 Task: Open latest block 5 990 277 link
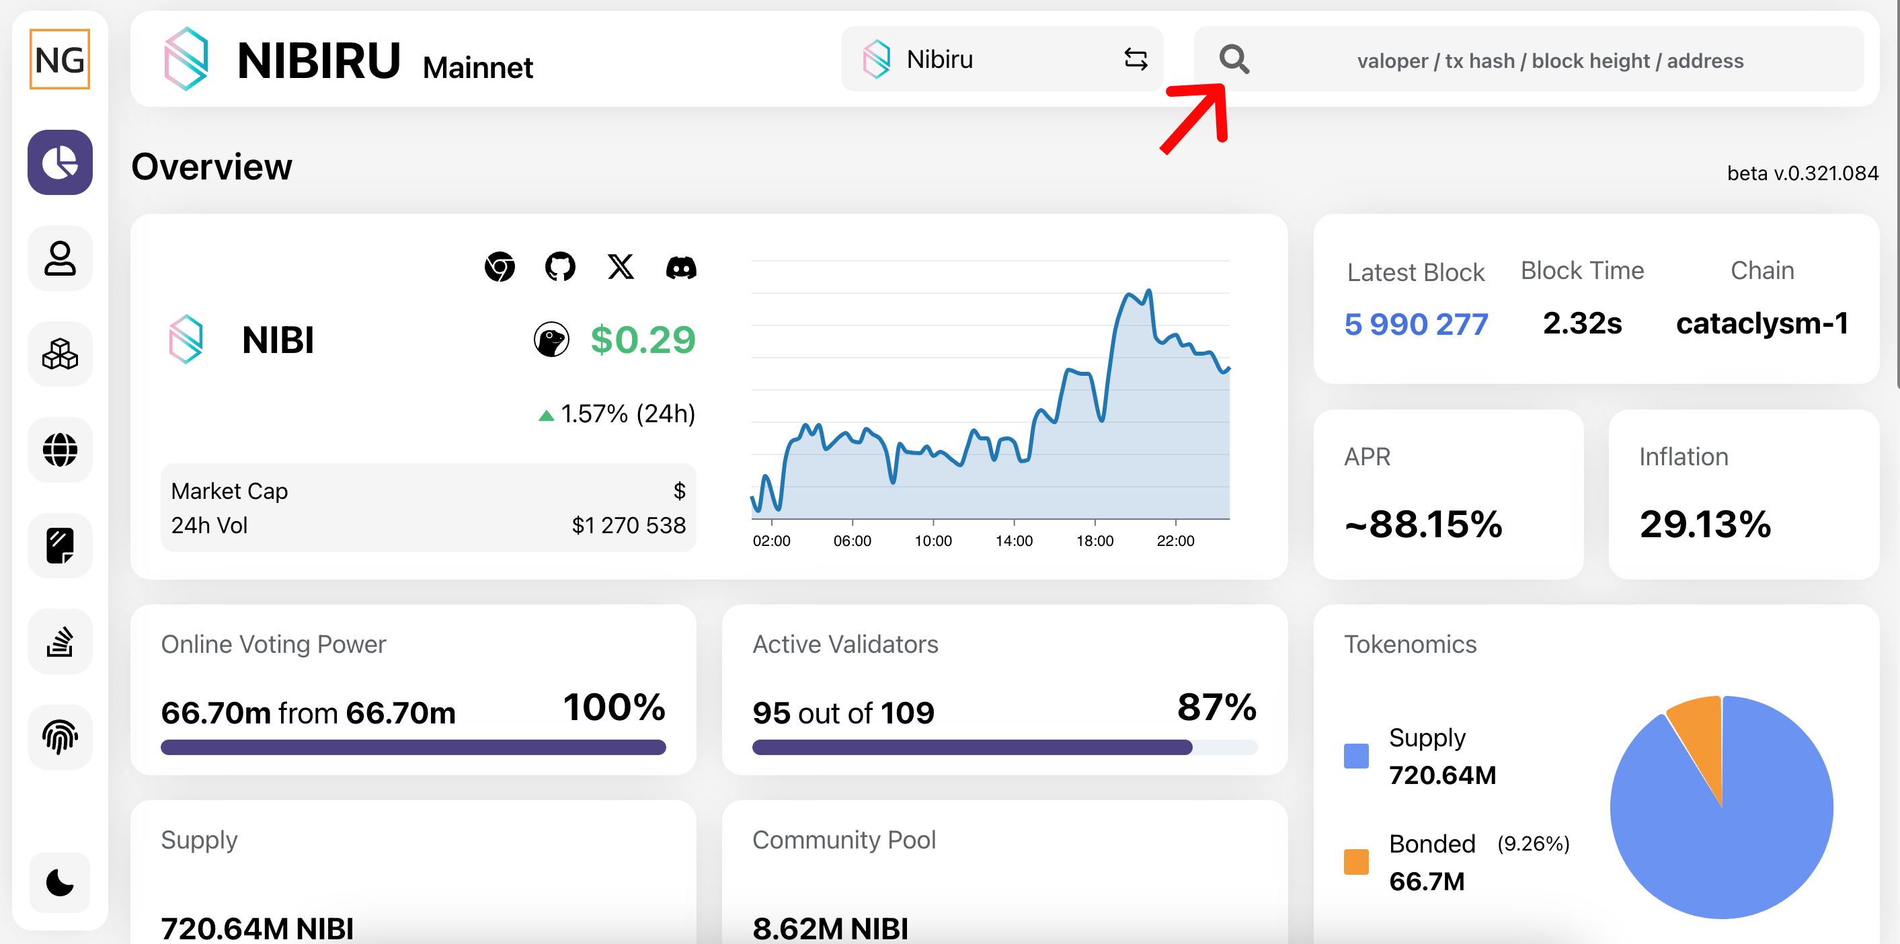click(x=1416, y=325)
